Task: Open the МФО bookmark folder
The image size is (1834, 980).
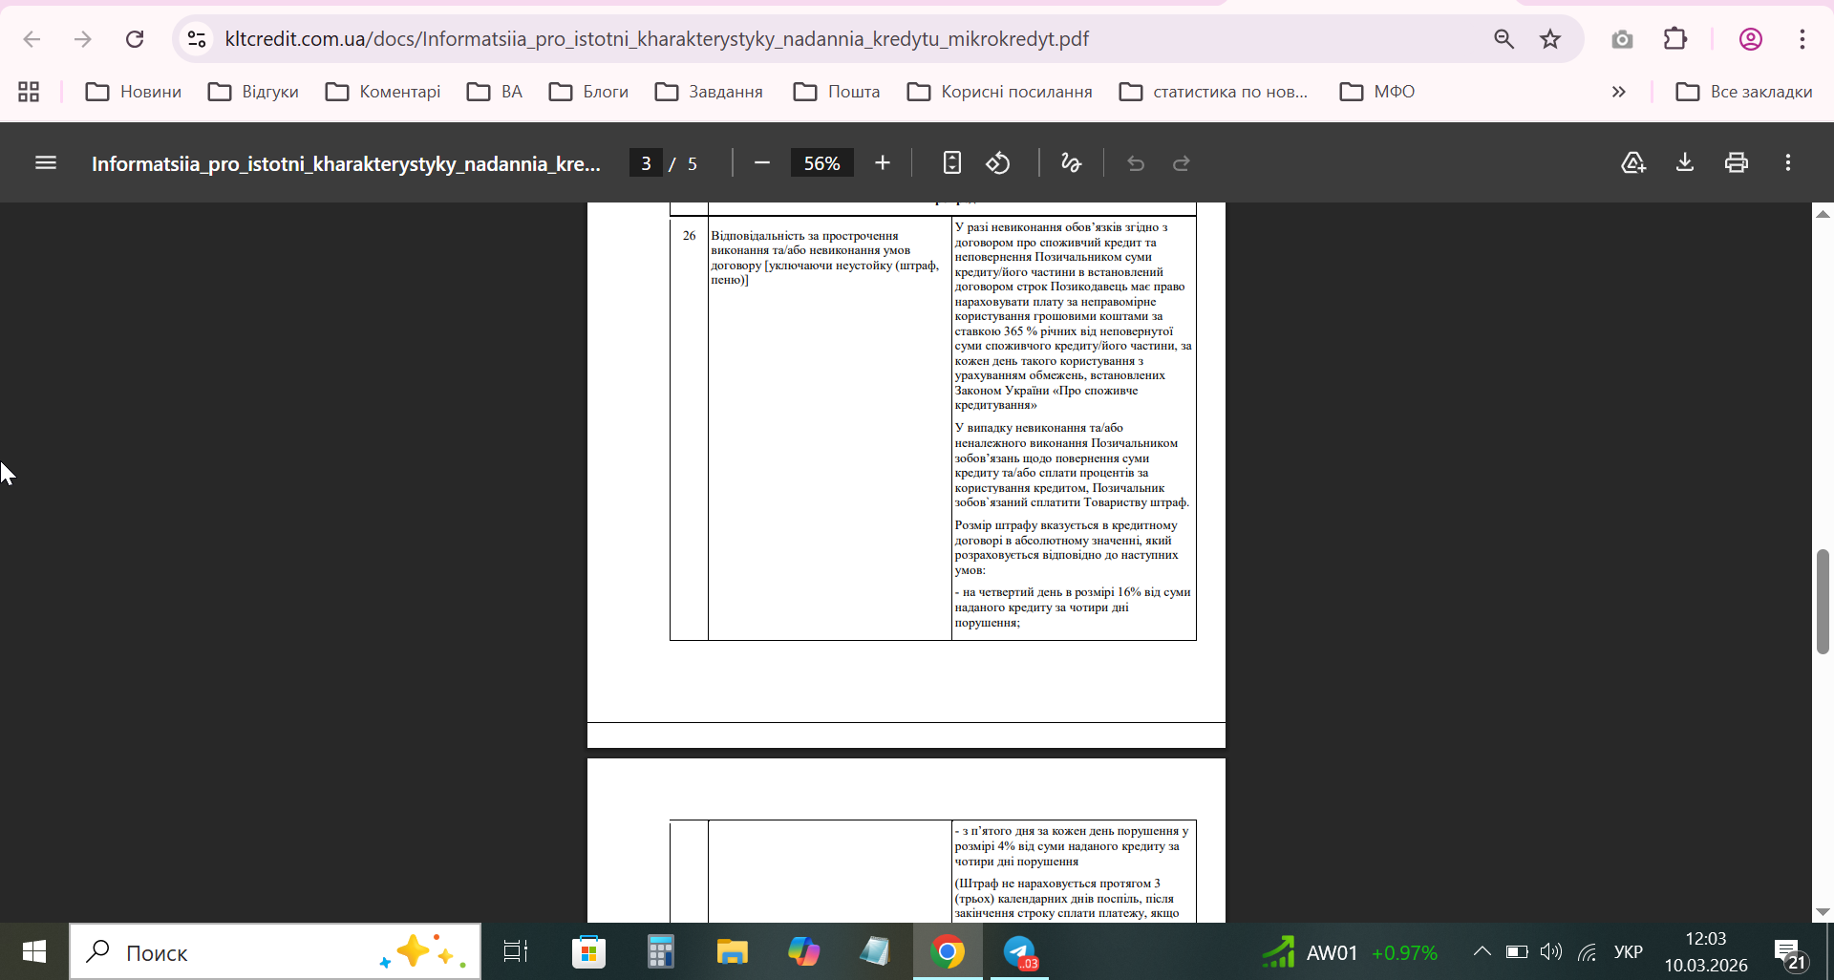Action: click(x=1377, y=92)
